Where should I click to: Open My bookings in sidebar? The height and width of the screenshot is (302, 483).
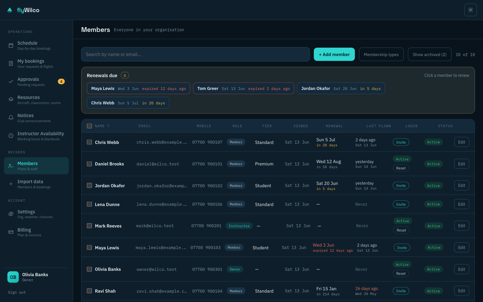(x=36, y=63)
